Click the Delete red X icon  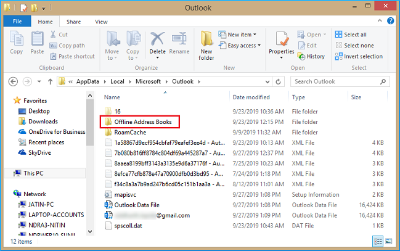point(157,39)
